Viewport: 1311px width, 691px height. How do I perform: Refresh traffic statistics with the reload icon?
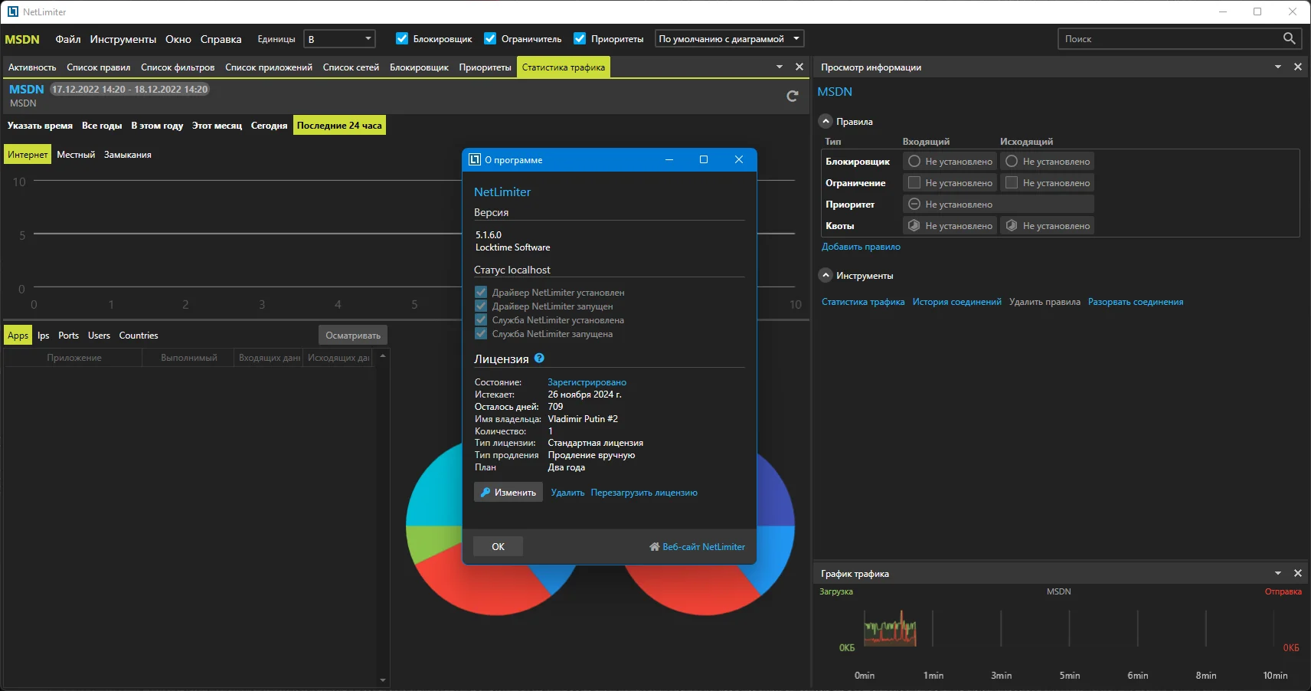793,96
